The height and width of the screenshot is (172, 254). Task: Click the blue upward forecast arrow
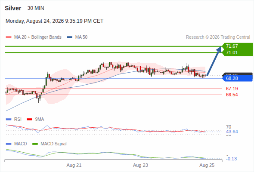click(214, 61)
